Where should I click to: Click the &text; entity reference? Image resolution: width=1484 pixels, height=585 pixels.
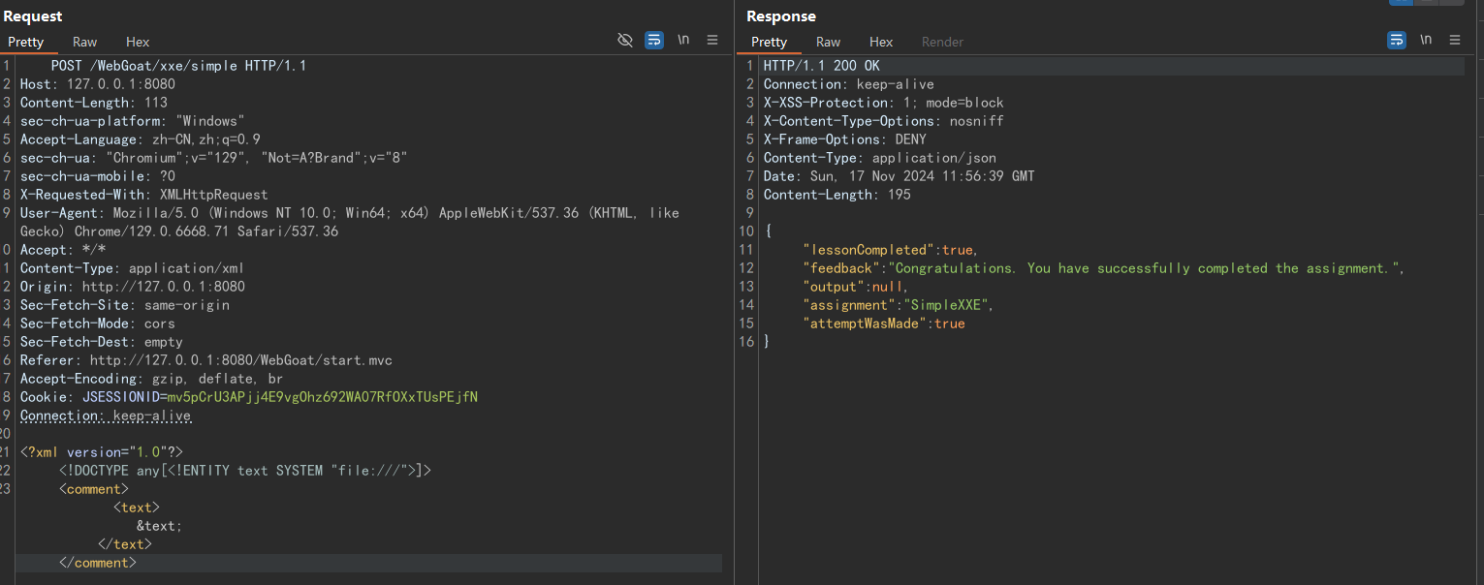tap(159, 526)
